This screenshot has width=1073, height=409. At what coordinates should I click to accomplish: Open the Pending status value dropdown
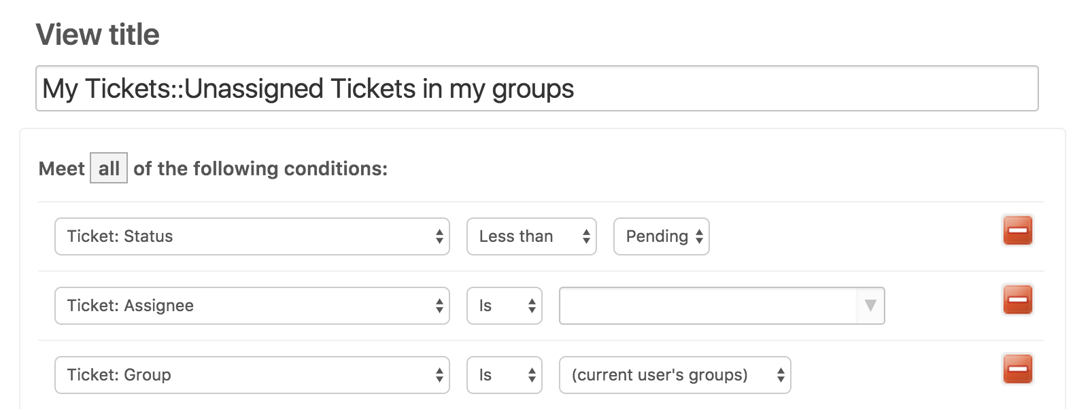point(661,236)
